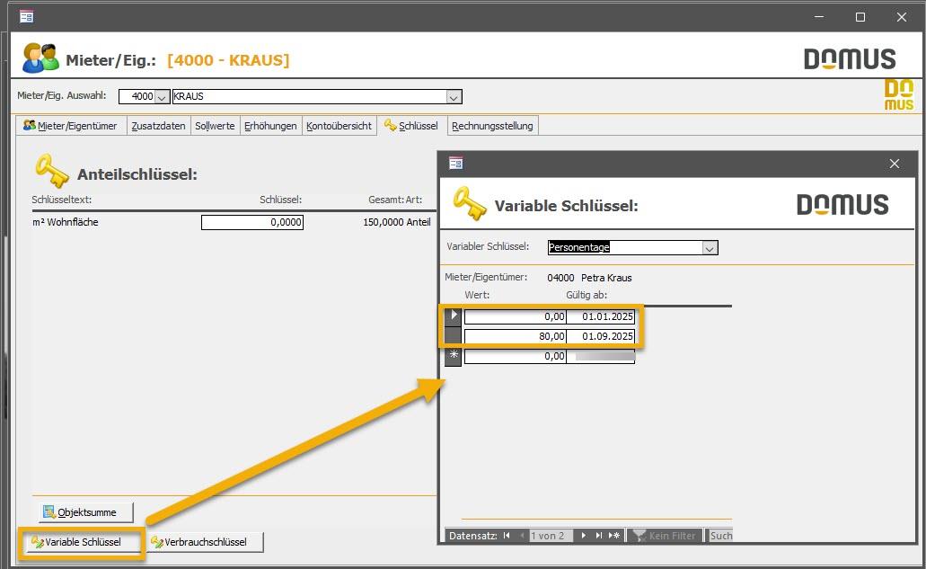Screen dimensions: 926x569
Task: Jump to the last record
Action: pos(599,536)
